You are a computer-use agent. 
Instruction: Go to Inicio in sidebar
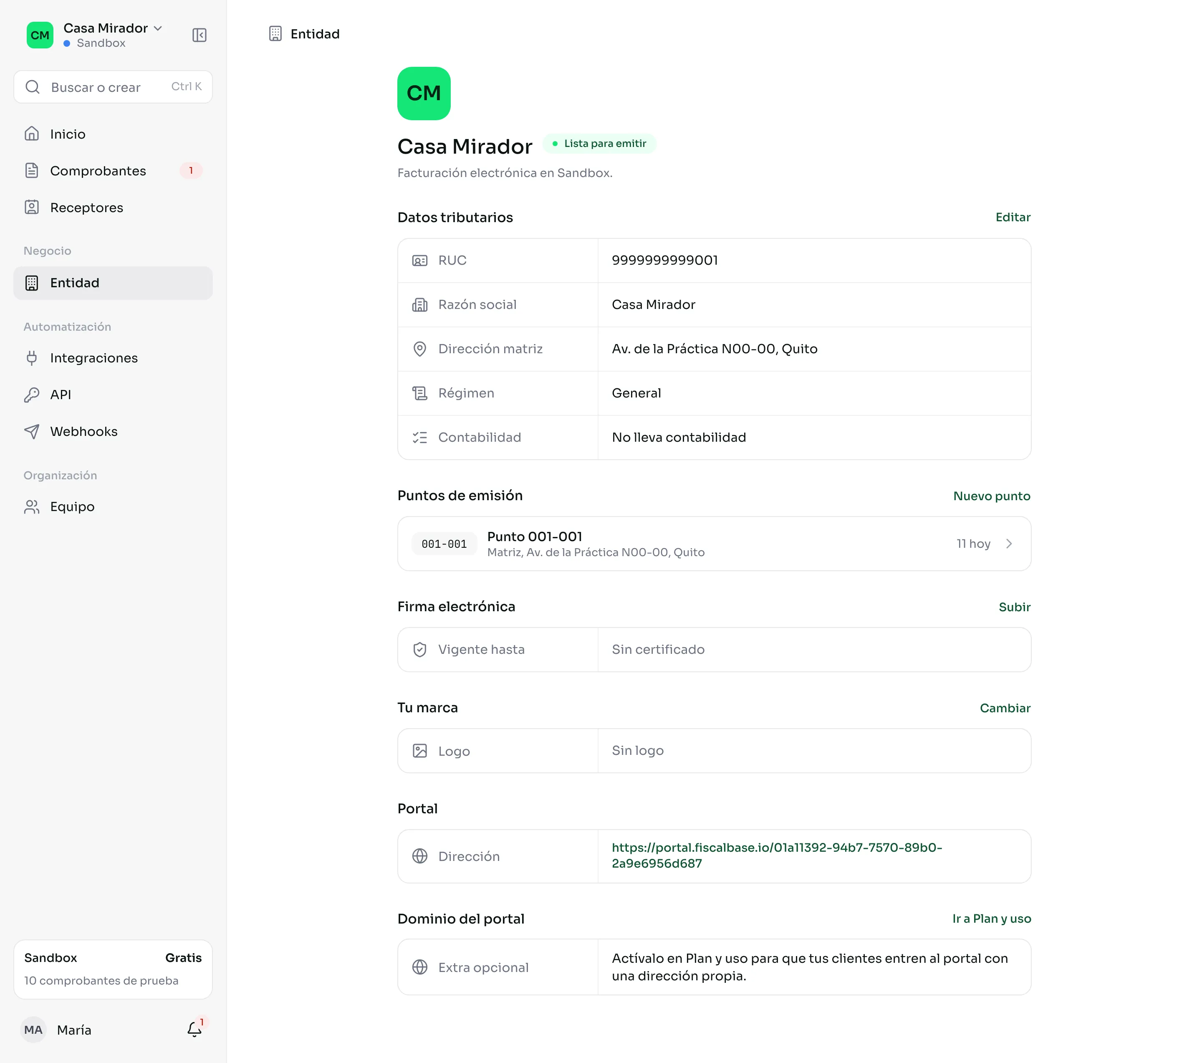tap(113, 134)
